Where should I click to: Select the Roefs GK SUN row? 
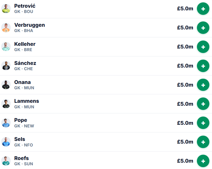point(106,161)
